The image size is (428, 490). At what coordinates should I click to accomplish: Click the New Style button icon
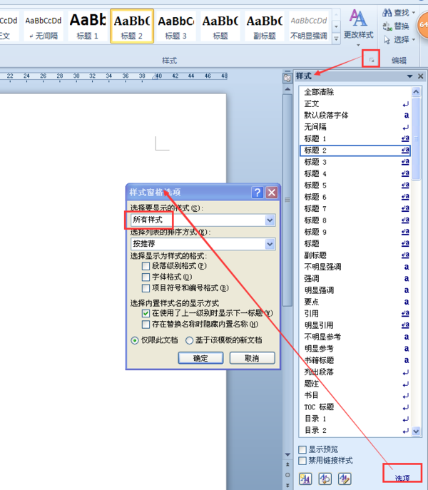click(x=305, y=479)
